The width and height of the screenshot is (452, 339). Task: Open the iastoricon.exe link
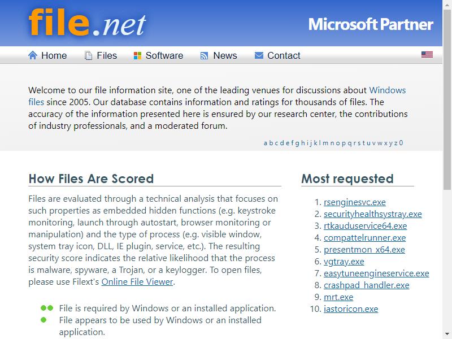pos(351,308)
